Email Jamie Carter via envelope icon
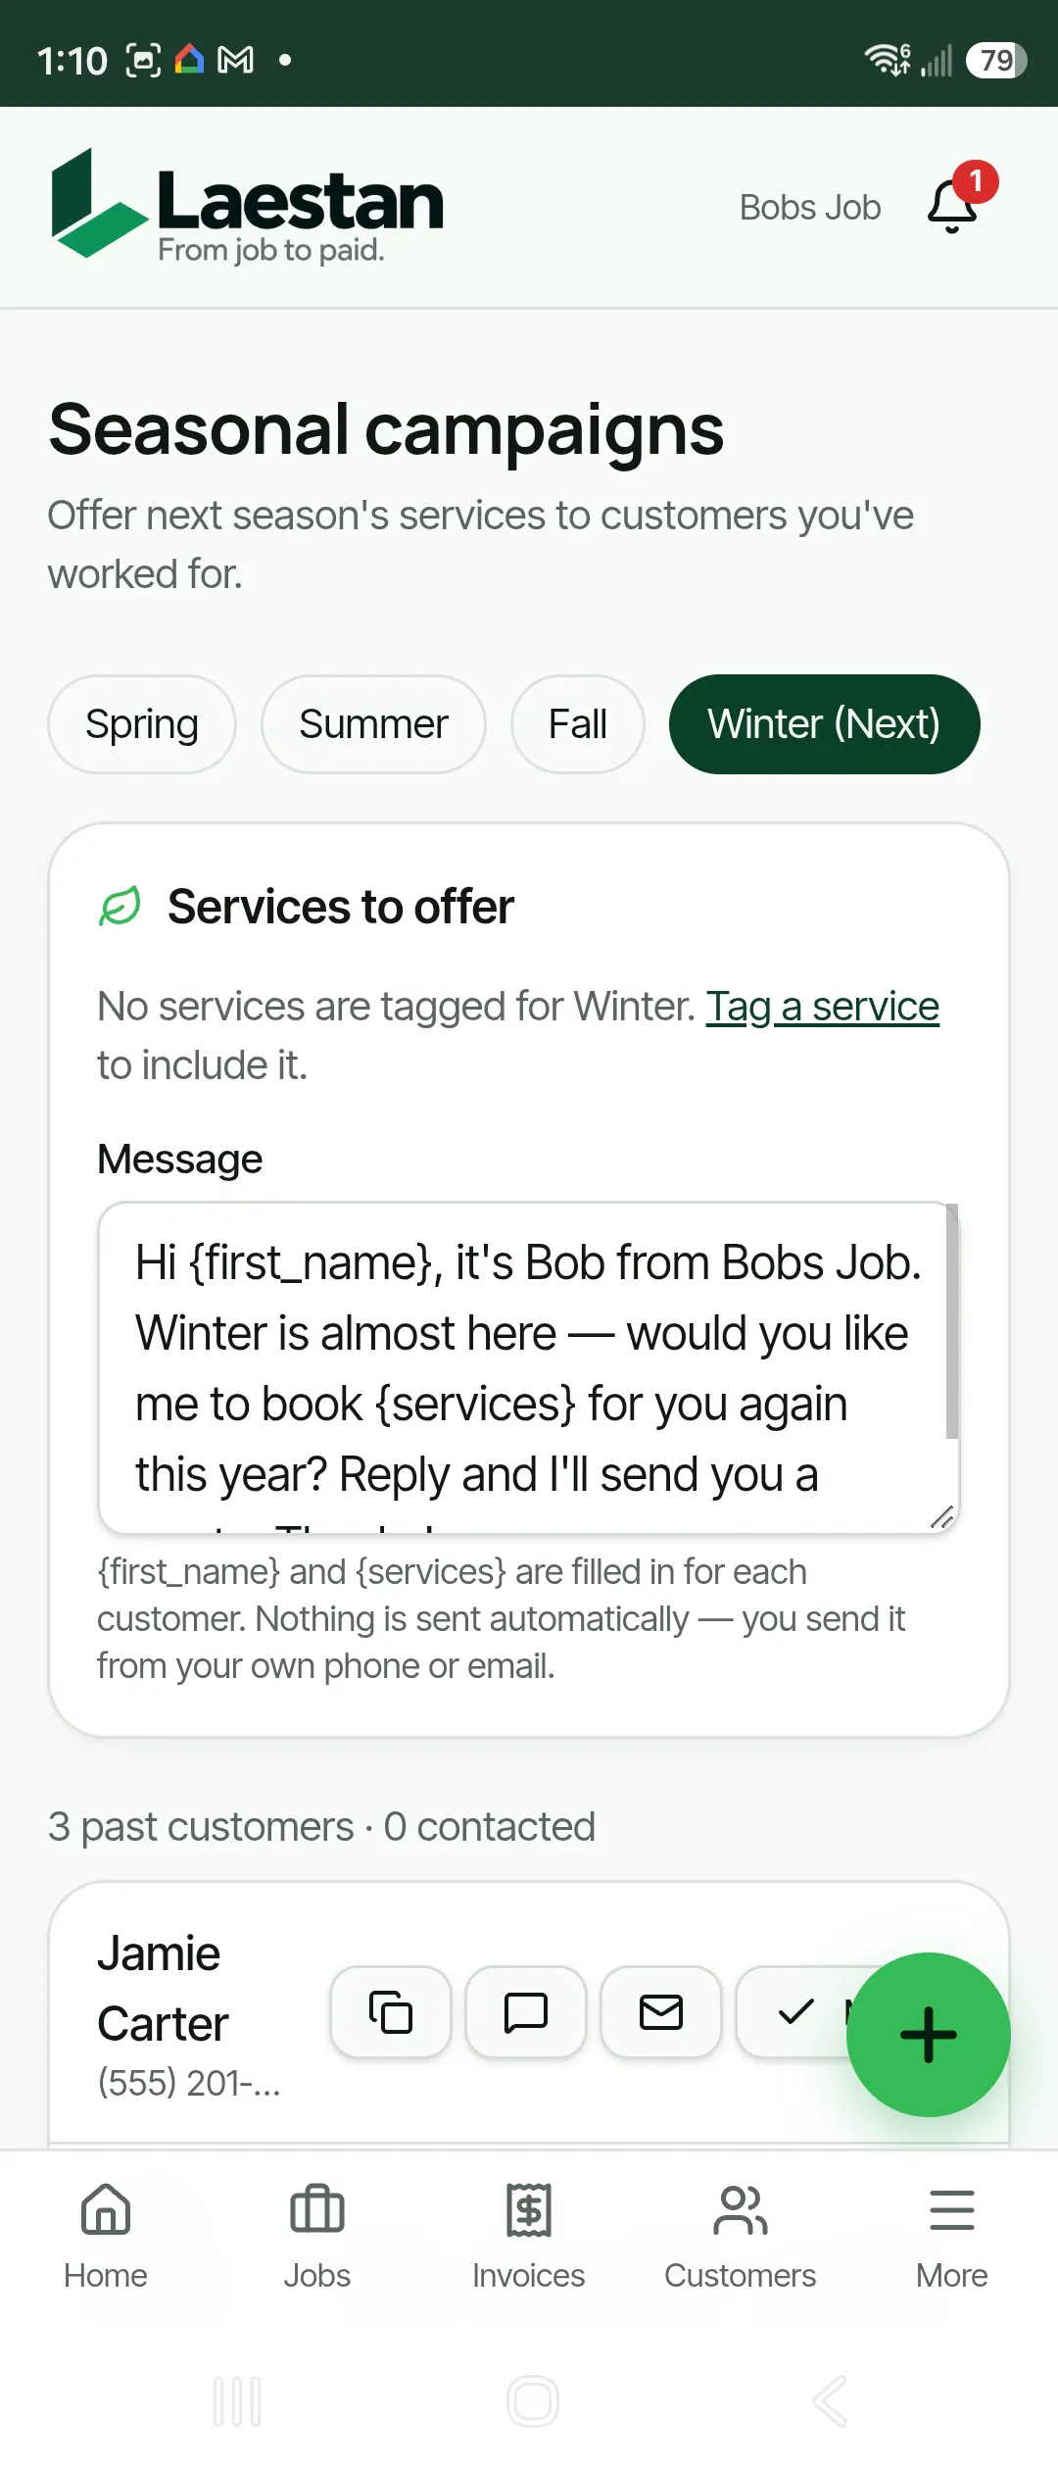This screenshot has height=2470, width=1058. pos(661,2012)
